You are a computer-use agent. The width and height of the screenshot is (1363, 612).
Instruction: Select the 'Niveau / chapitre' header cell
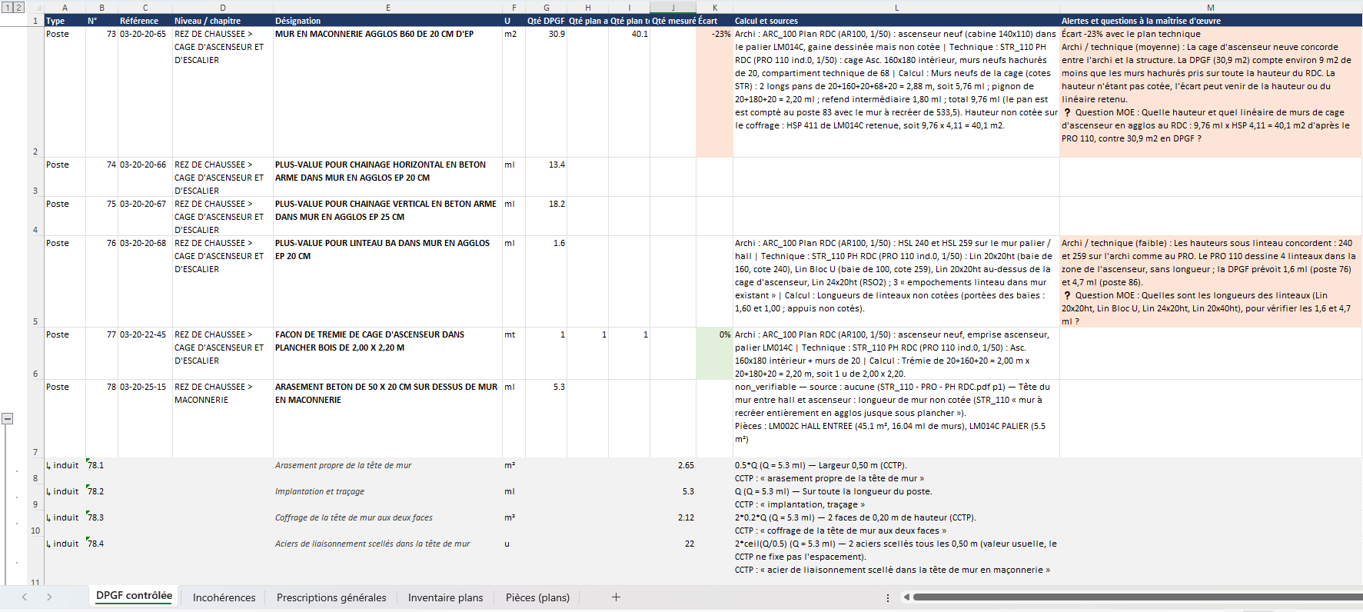point(223,21)
